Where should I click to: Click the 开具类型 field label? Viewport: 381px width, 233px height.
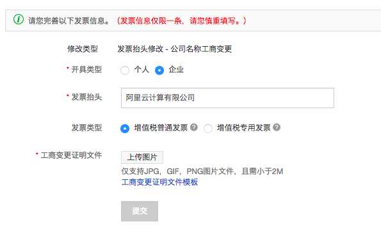[86, 70]
